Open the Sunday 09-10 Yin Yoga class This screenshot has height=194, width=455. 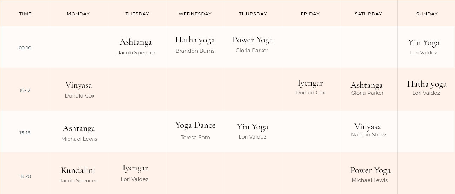(424, 43)
